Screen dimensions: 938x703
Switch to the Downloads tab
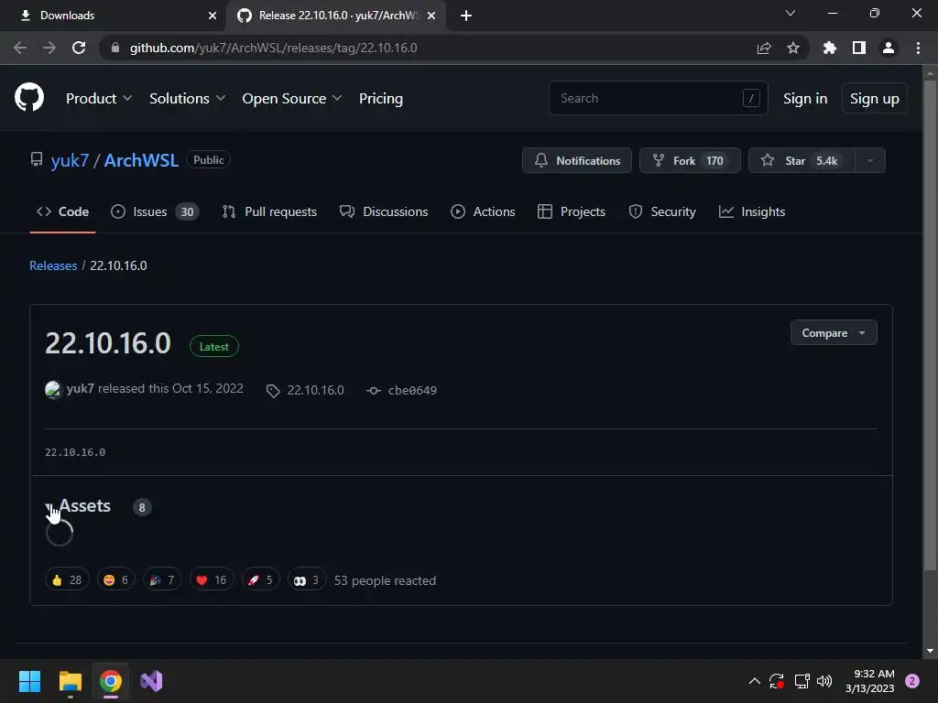[112, 16]
